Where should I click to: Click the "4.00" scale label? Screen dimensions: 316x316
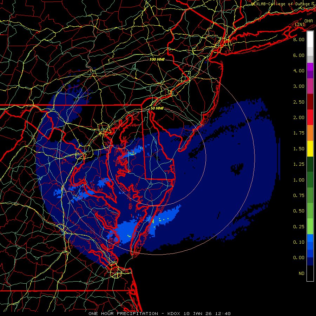pyautogui.click(x=299, y=71)
